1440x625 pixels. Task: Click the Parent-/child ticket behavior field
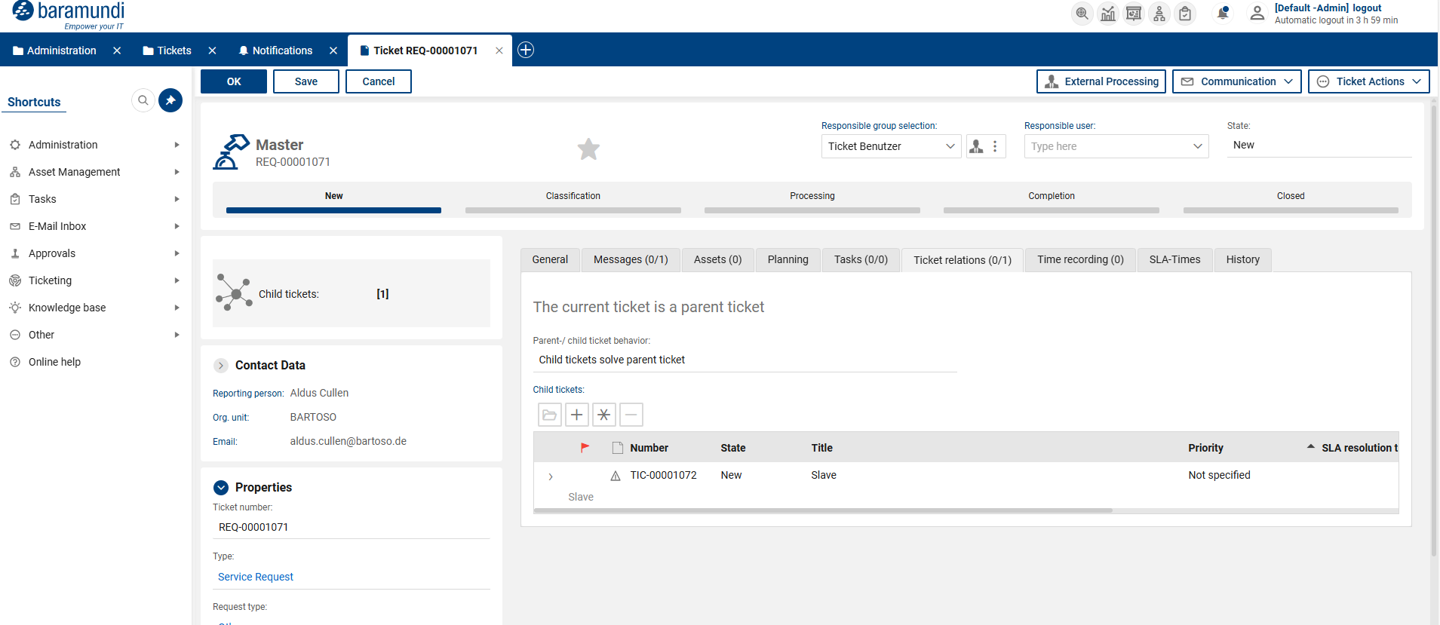pyautogui.click(x=745, y=360)
